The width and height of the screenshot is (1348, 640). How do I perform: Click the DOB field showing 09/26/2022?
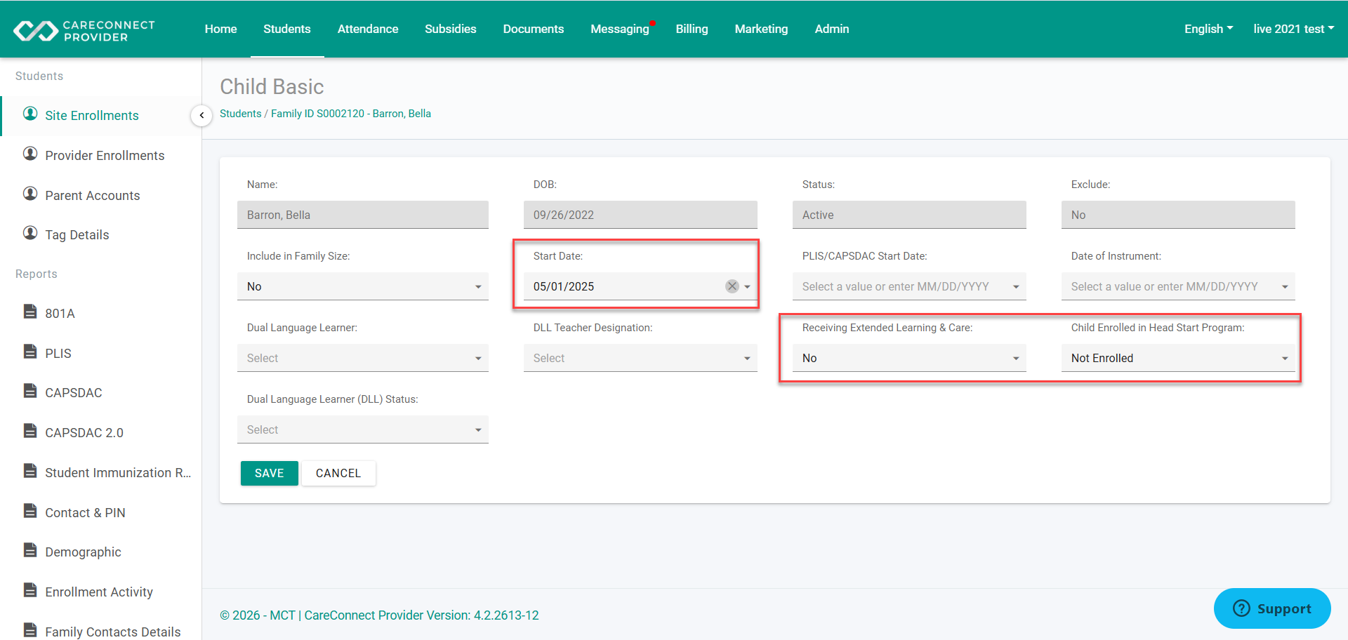[640, 215]
